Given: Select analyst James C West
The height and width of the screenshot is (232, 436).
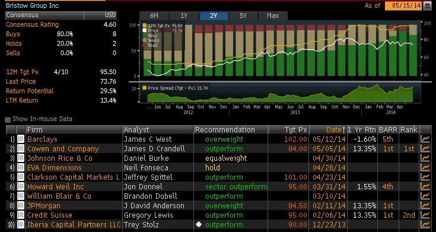Looking at the screenshot, I should tap(148, 139).
